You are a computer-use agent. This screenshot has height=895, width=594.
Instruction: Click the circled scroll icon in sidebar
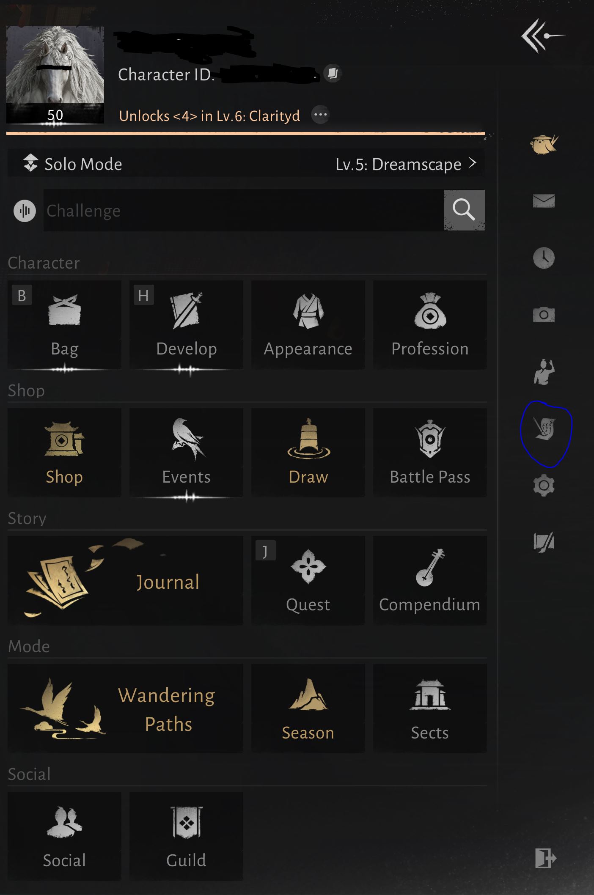click(x=544, y=428)
